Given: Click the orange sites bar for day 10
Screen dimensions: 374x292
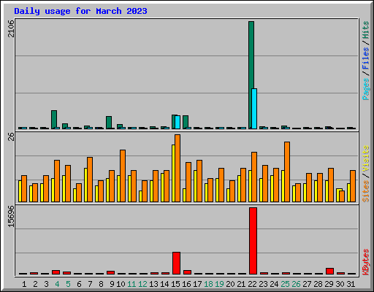Looking at the screenshot, I should point(123,176).
